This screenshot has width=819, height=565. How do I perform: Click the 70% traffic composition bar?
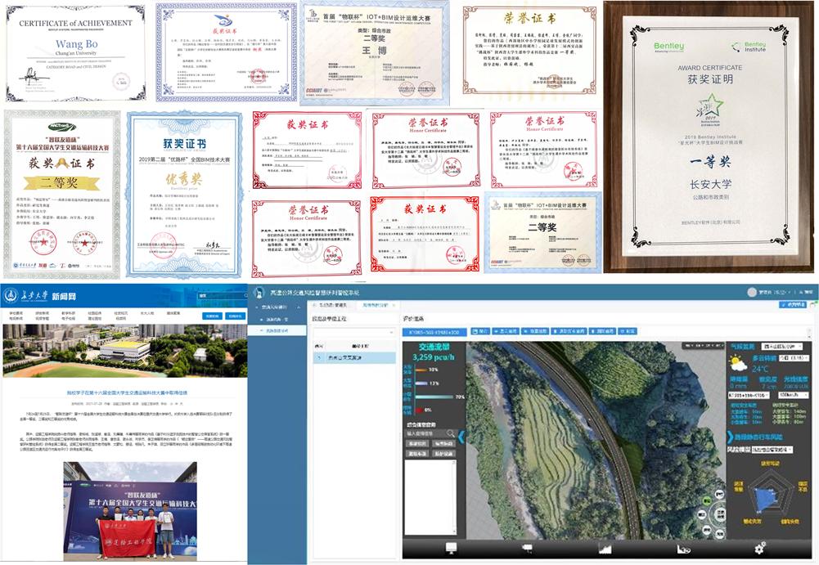(434, 397)
